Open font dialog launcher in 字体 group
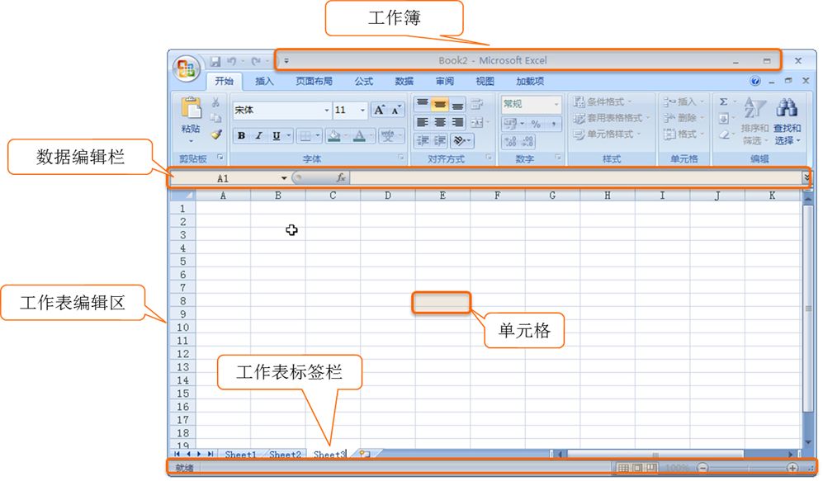The height and width of the screenshot is (481, 823). [401, 158]
